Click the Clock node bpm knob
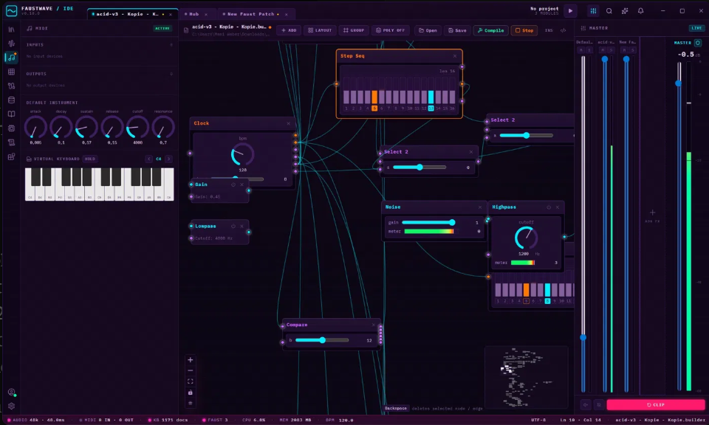This screenshot has height=425, width=709. coord(242,154)
